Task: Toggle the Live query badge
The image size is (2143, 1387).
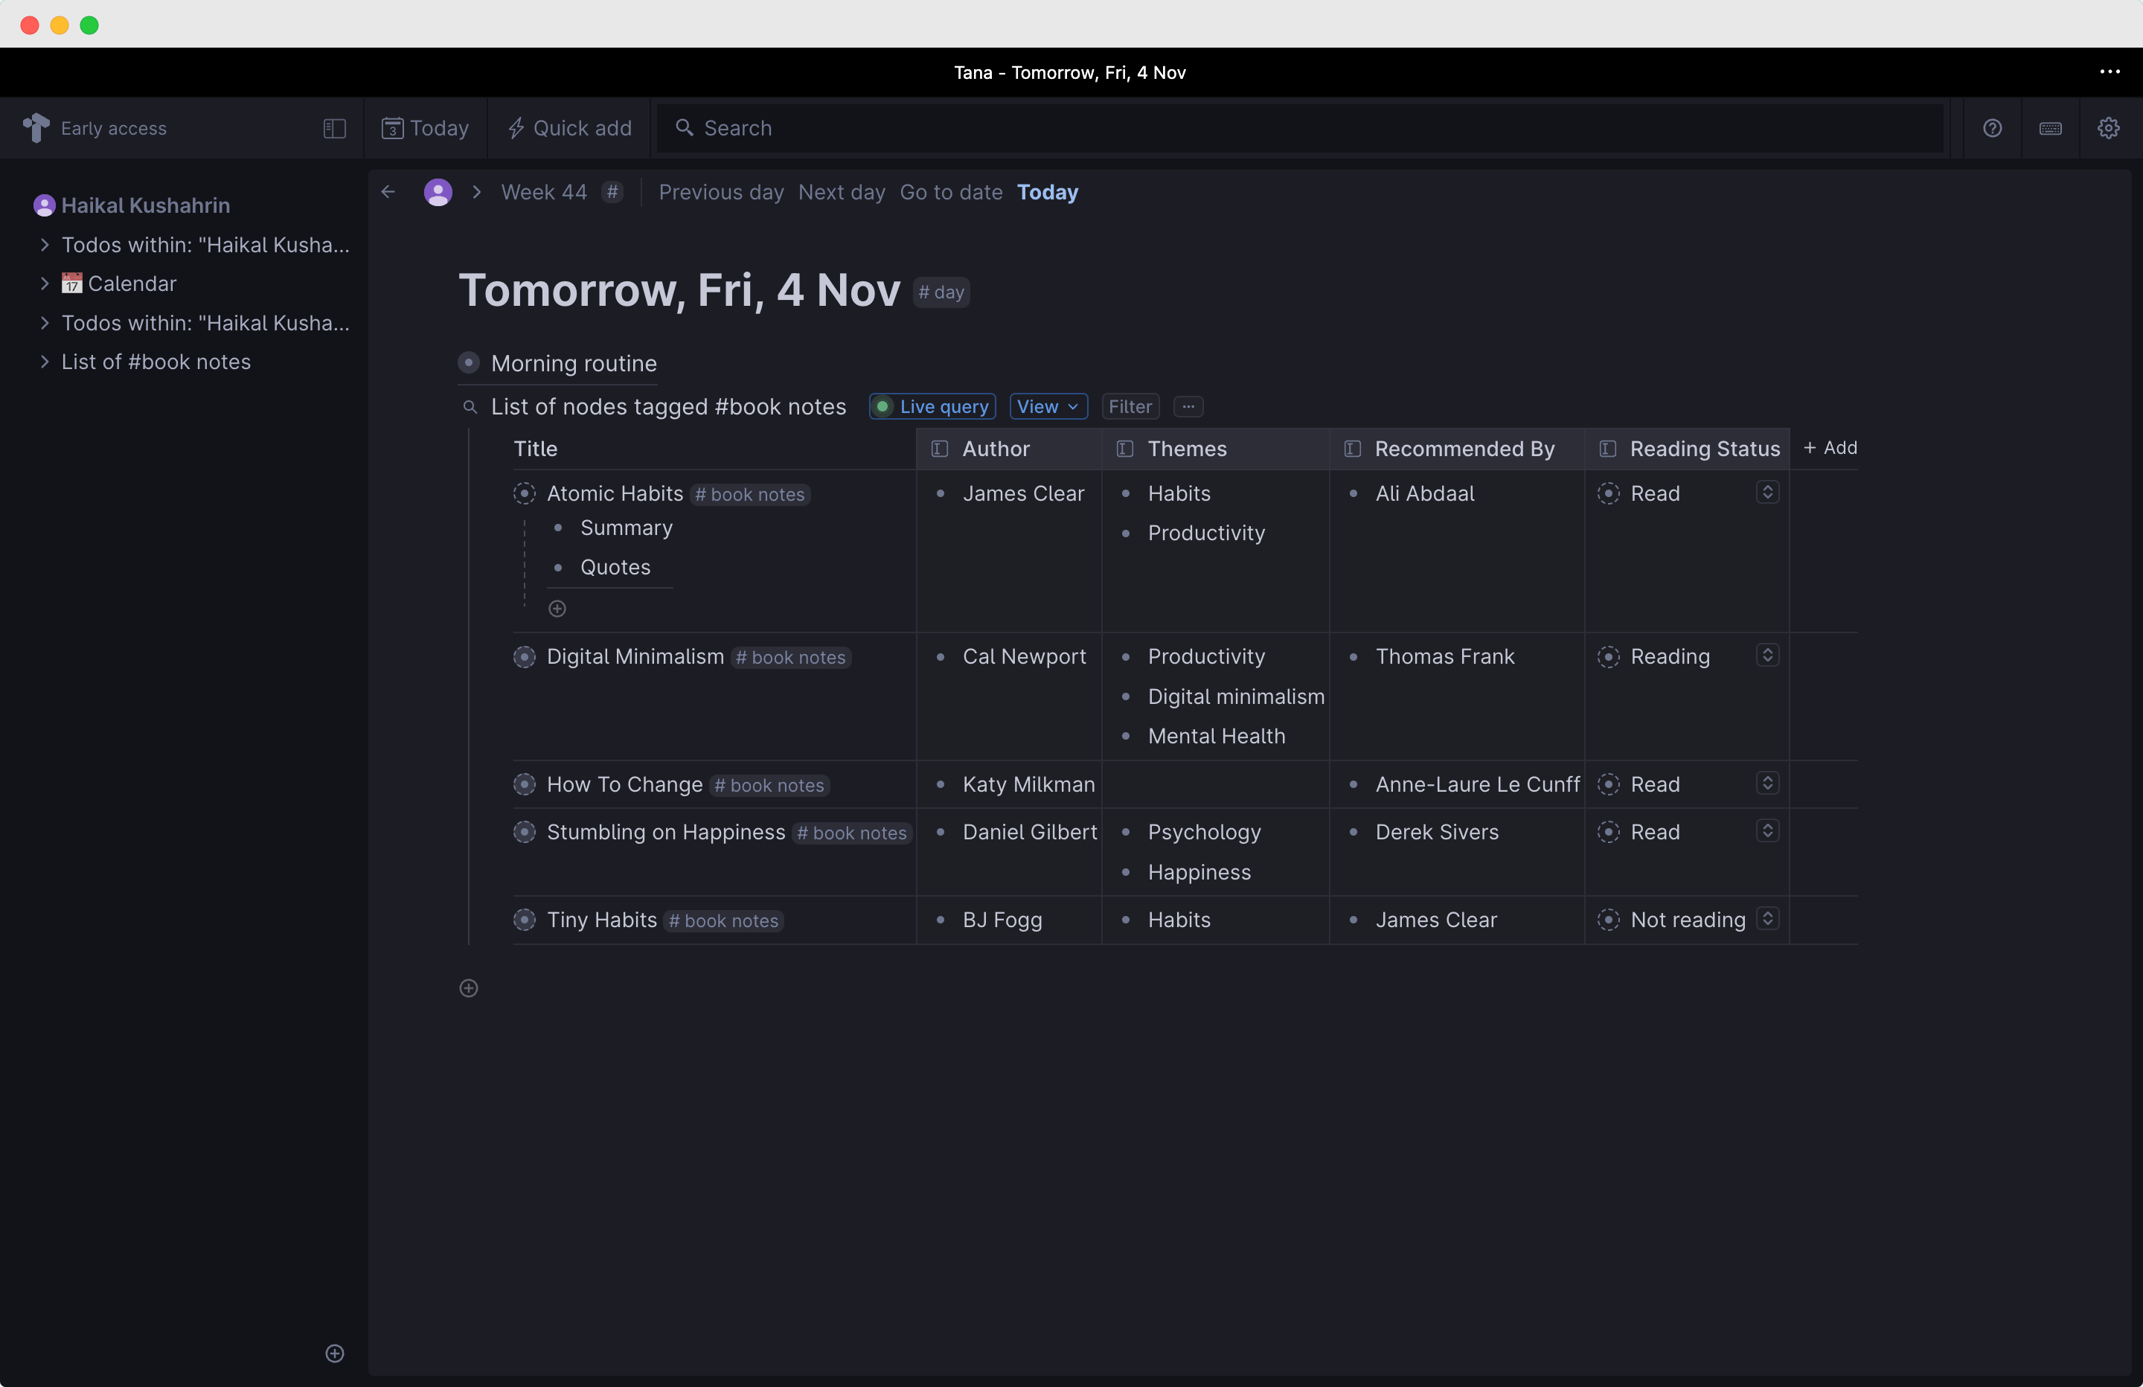Action: click(x=931, y=406)
